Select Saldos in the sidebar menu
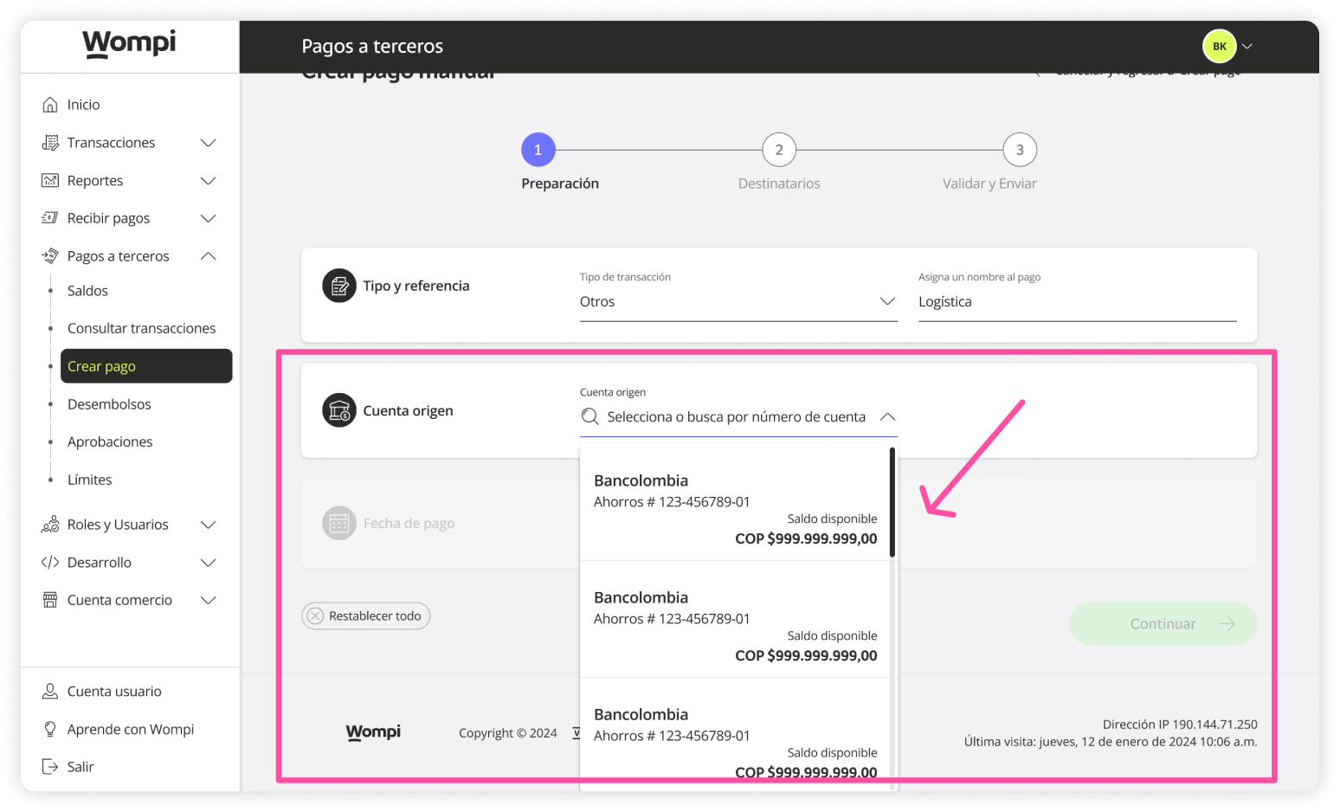This screenshot has height=812, width=1340. tap(87, 290)
